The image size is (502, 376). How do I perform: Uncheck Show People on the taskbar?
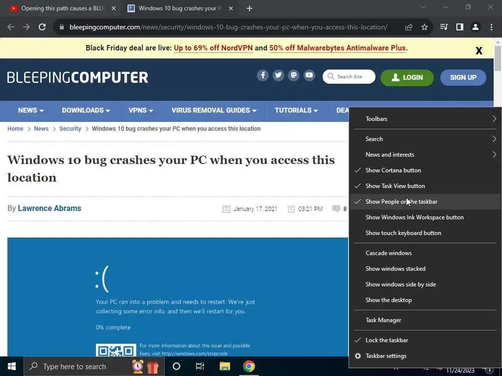click(x=425, y=201)
